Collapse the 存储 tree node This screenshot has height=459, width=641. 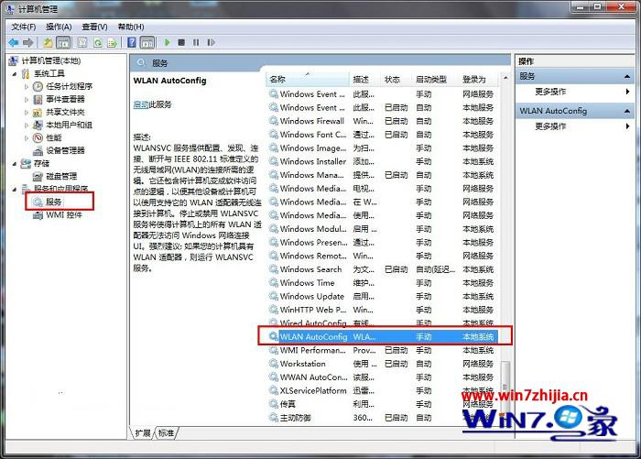point(15,164)
